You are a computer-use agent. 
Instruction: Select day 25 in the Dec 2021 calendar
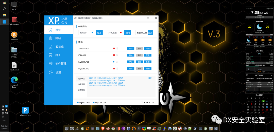pos(267,110)
